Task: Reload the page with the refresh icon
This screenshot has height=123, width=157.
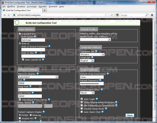Action: click(112, 15)
